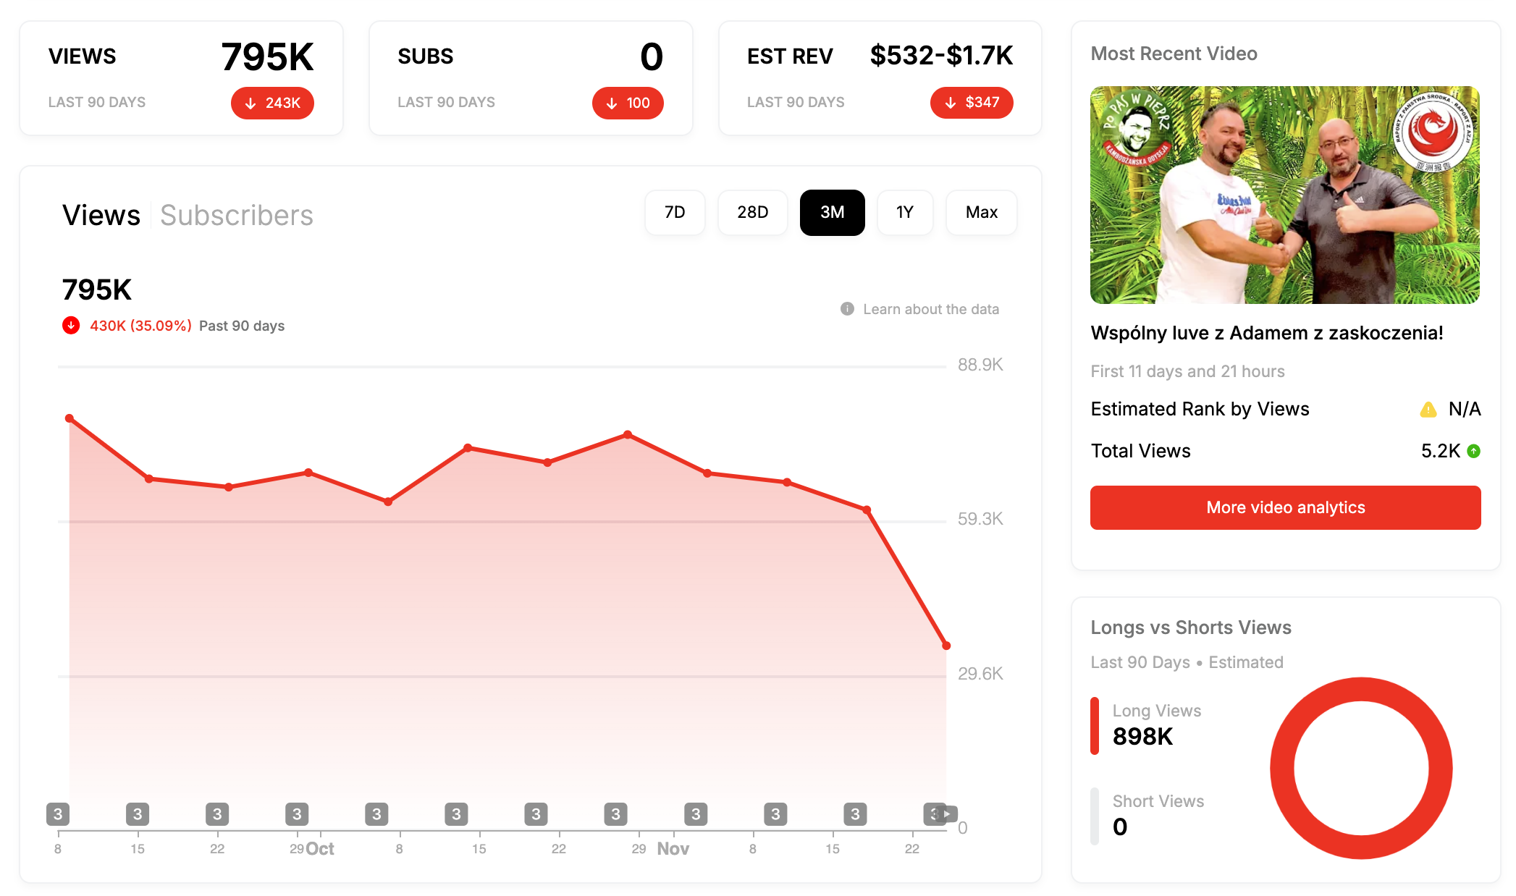
Task: Click the yellow warning icon next to N/A
Action: click(1428, 410)
